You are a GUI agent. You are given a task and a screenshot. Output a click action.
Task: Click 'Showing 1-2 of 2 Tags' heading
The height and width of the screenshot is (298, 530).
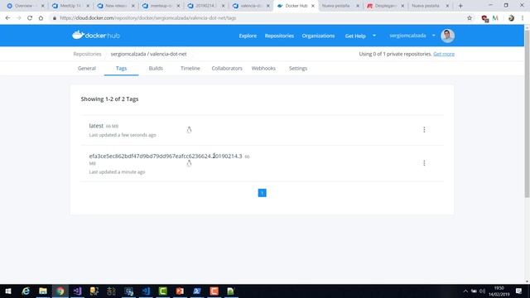point(109,99)
